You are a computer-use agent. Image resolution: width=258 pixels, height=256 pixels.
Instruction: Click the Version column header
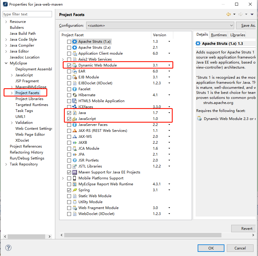162,35
